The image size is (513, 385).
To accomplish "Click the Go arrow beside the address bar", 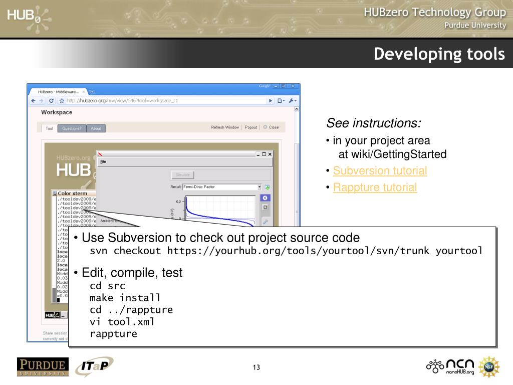I will coord(270,101).
